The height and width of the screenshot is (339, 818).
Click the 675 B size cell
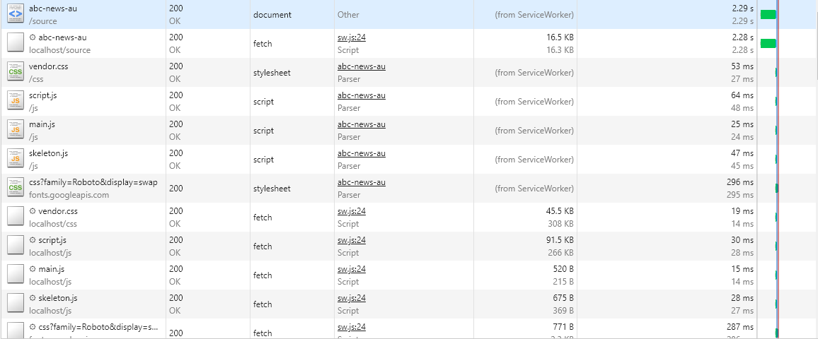tap(563, 298)
